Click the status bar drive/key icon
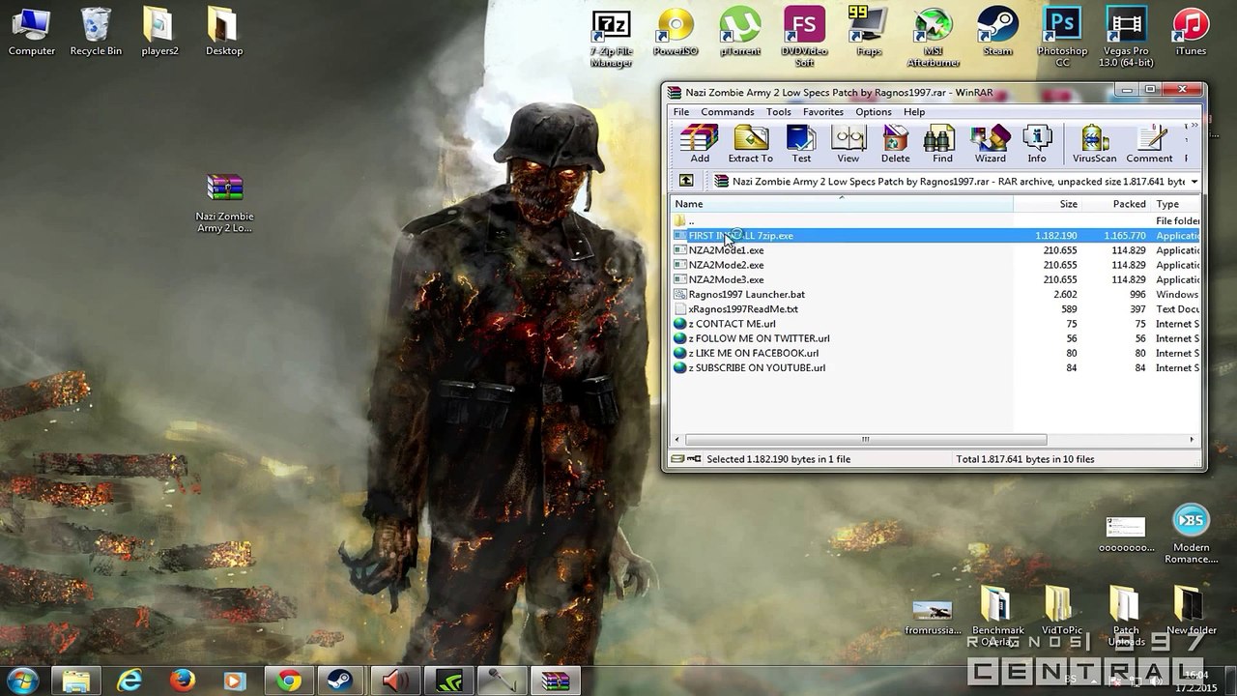 [x=686, y=459]
